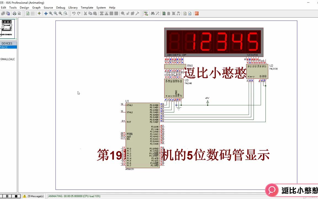
Task: Click the Zoom Out magnifier icon
Action: coord(55,13)
